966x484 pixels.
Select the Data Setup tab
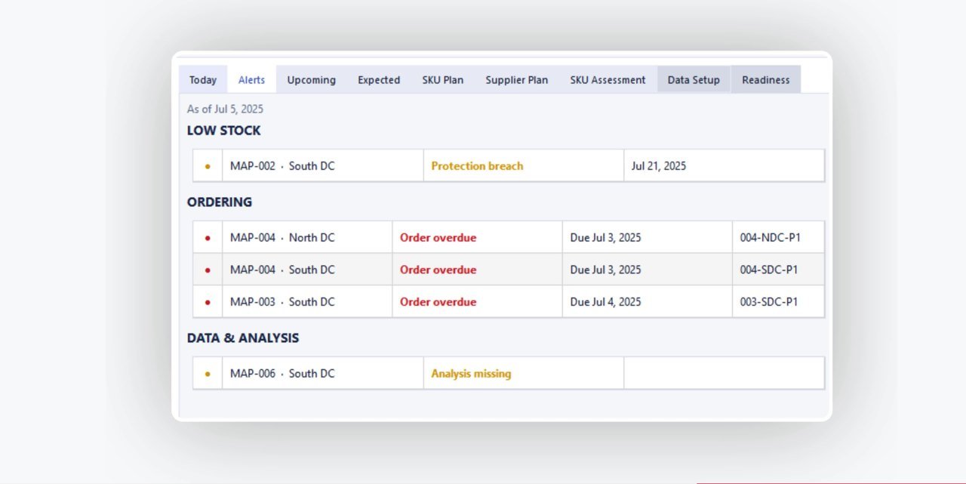694,79
